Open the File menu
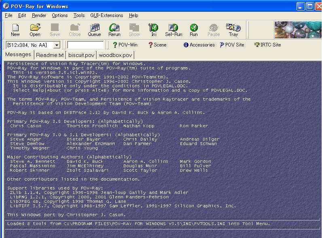Screen dimensions: 322x238 tap(8, 15)
